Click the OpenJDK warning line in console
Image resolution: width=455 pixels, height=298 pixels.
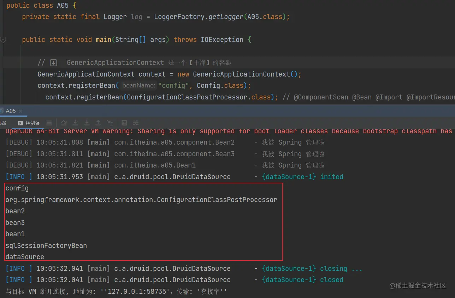click(229, 131)
